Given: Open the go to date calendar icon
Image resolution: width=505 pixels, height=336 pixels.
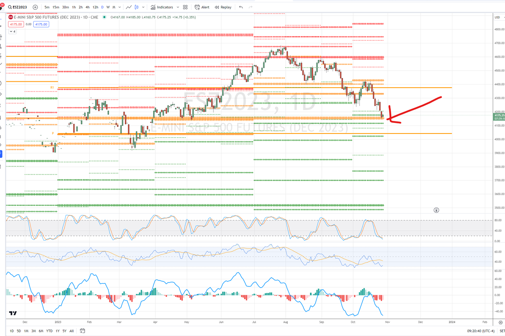Looking at the screenshot, I should (82, 331).
